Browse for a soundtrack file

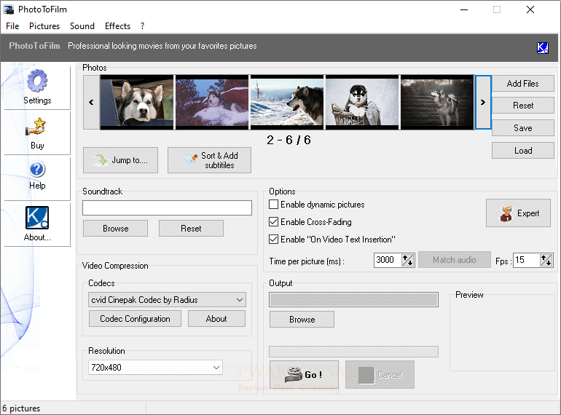[x=116, y=229]
